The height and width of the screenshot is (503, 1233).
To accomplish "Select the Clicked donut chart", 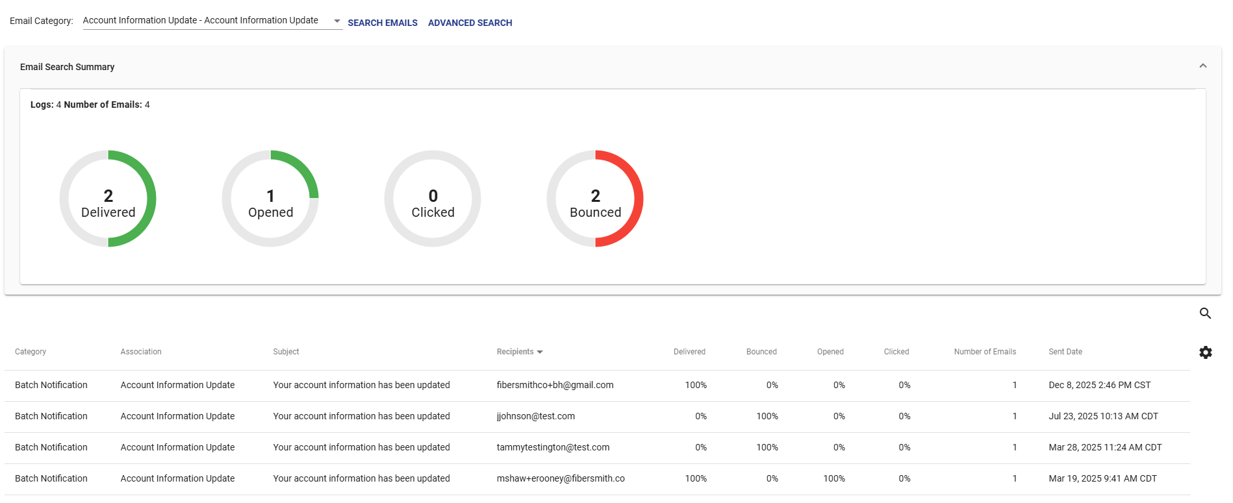I will pyautogui.click(x=433, y=199).
